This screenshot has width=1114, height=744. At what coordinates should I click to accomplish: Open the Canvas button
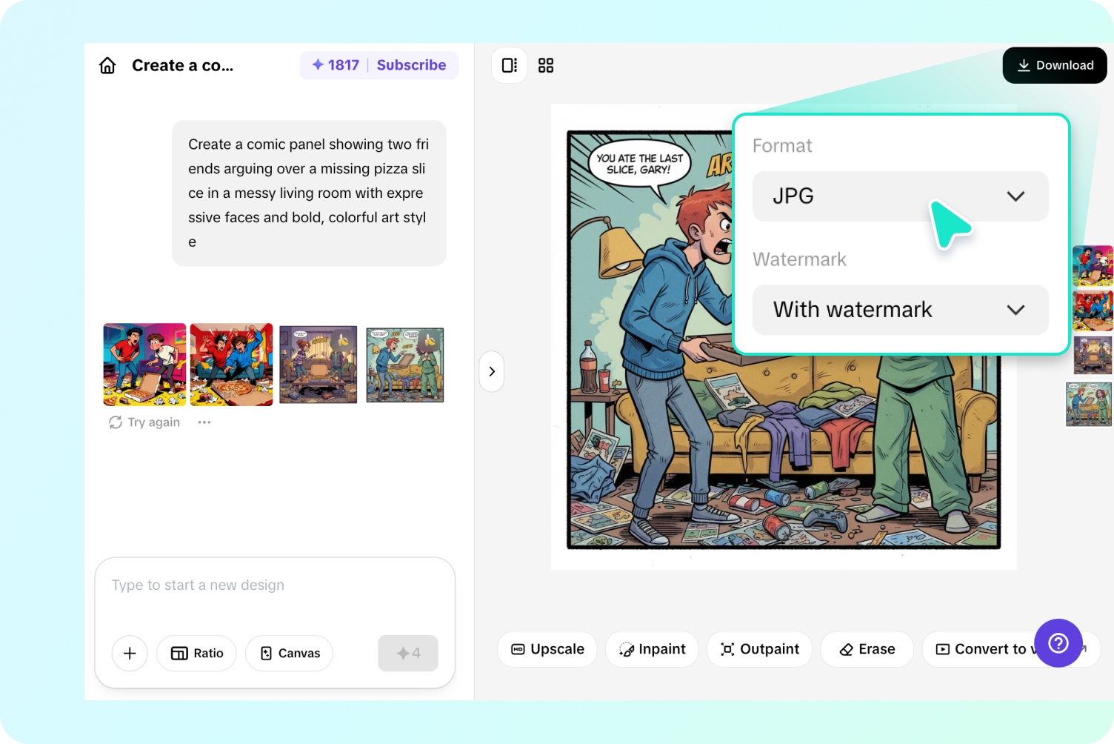(x=289, y=653)
